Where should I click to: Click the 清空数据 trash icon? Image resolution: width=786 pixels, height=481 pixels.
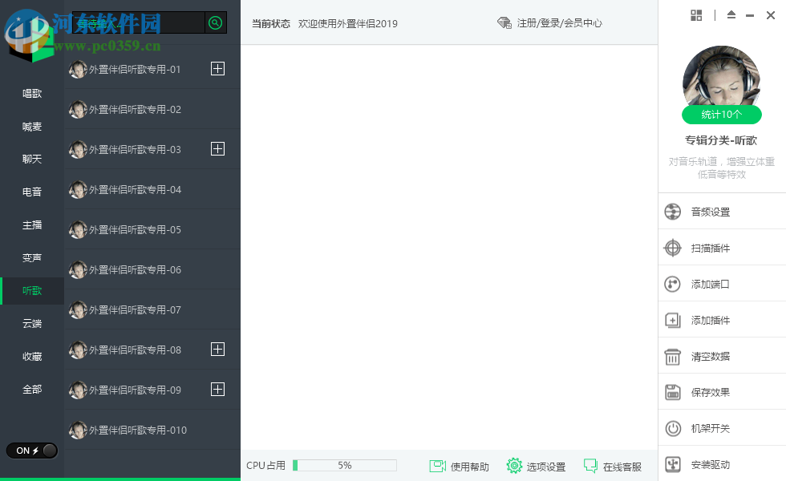pyautogui.click(x=671, y=355)
